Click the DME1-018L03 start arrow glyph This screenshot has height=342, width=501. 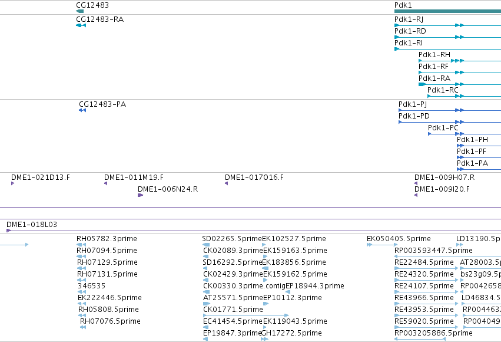8,231
